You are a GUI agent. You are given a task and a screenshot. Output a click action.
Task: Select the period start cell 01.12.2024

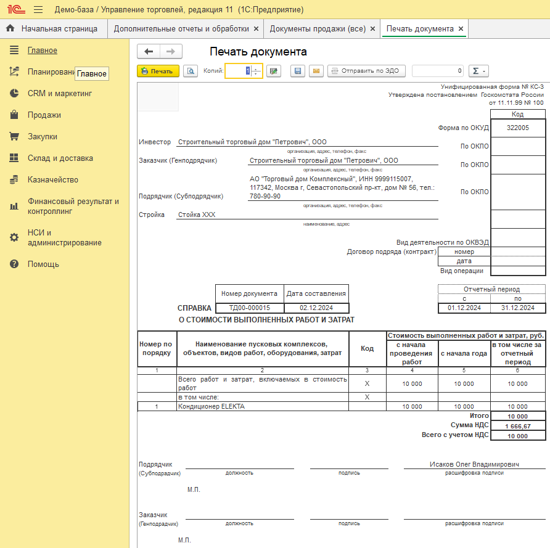[x=464, y=308]
